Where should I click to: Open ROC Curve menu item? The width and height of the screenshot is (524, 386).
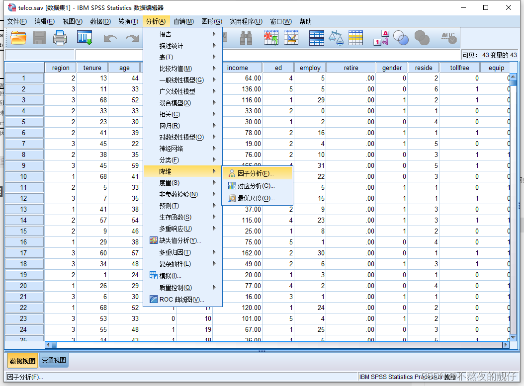[182, 299]
